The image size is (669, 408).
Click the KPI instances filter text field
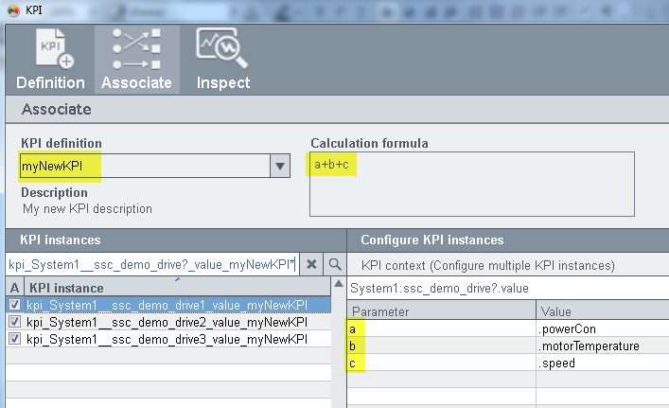[x=151, y=264]
